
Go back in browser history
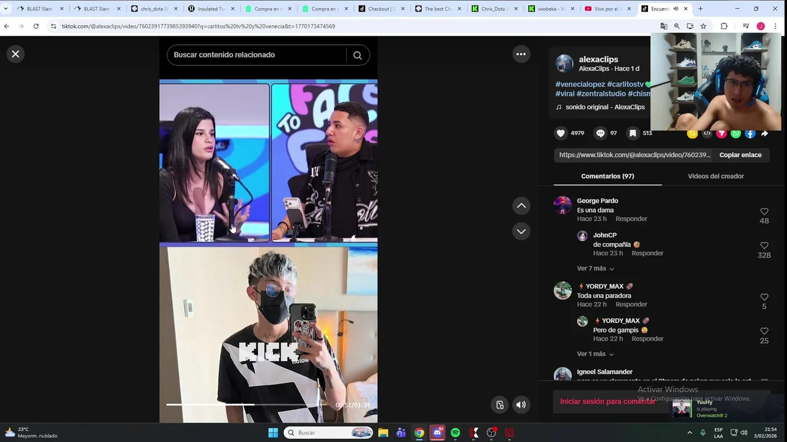tap(7, 26)
